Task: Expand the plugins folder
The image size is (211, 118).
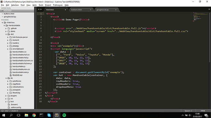Action: tap(6, 96)
